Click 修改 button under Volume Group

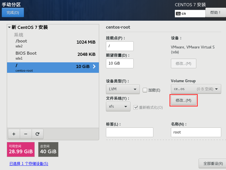pos(184,100)
